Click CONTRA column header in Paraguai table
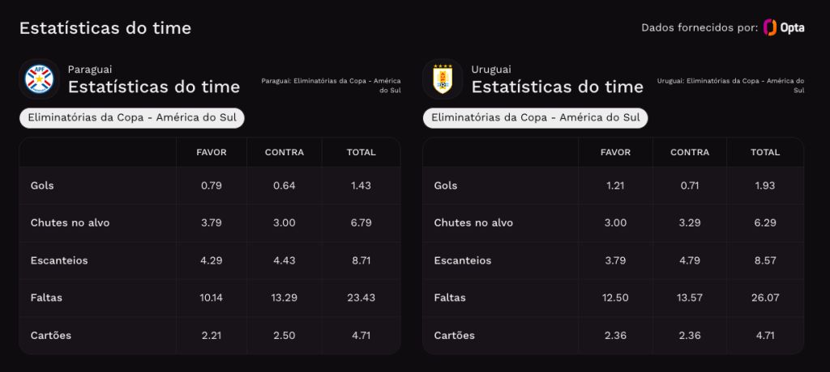This screenshot has height=372, width=830. [285, 152]
